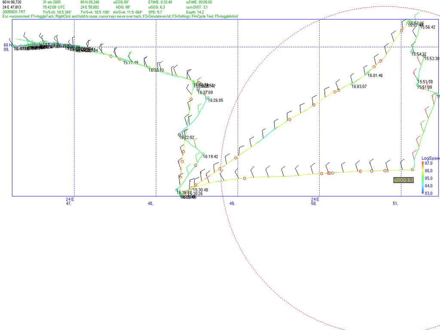Select the 16:27:09 track time marker
The image size is (440, 330).
click(x=205, y=92)
